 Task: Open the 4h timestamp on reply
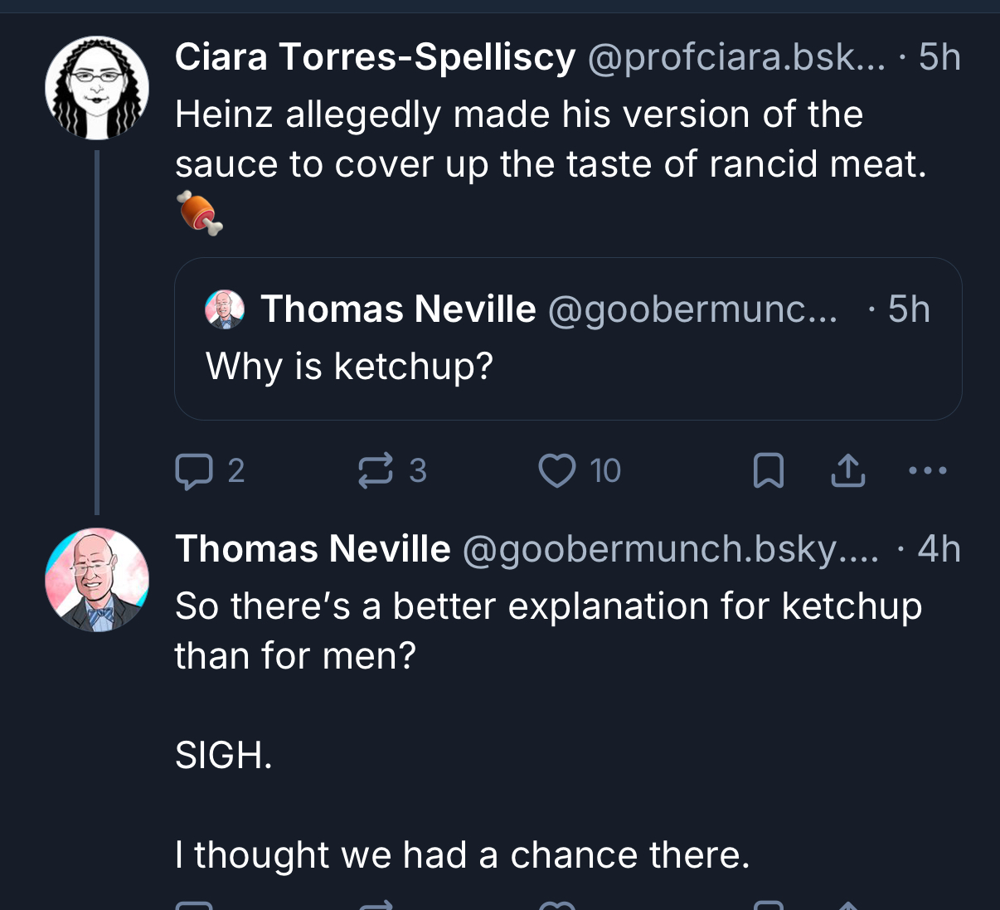pyautogui.click(x=939, y=549)
